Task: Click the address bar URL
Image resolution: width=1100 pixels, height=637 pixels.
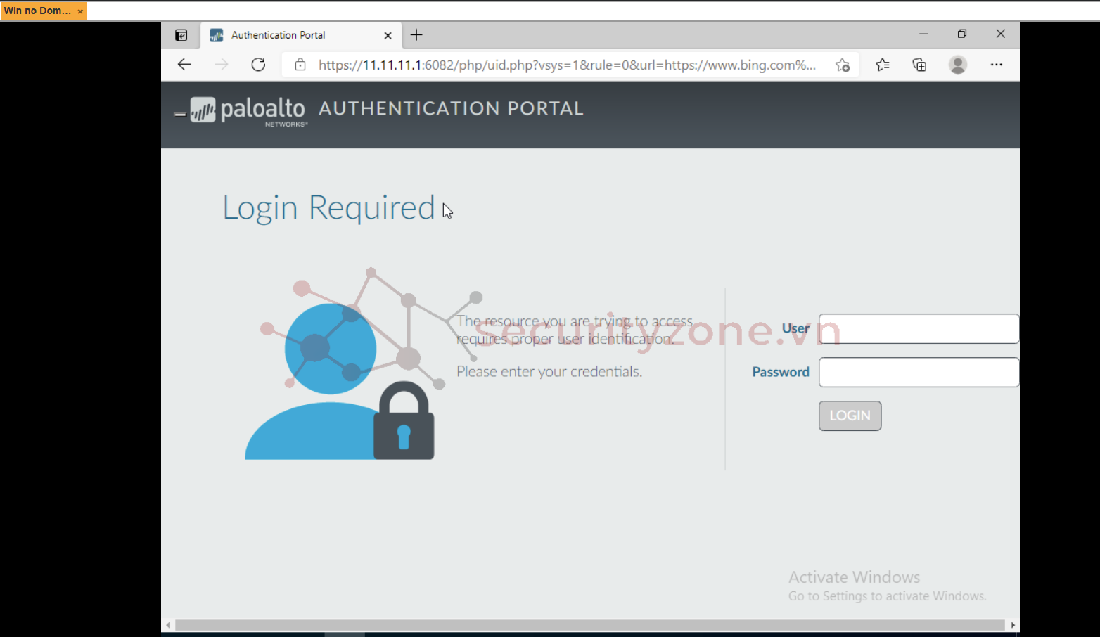Action: [x=566, y=65]
